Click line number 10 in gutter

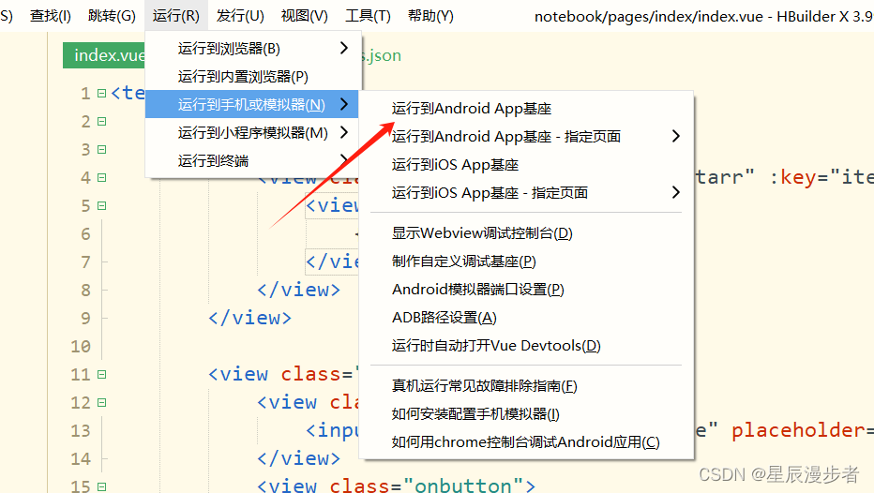[x=81, y=347]
